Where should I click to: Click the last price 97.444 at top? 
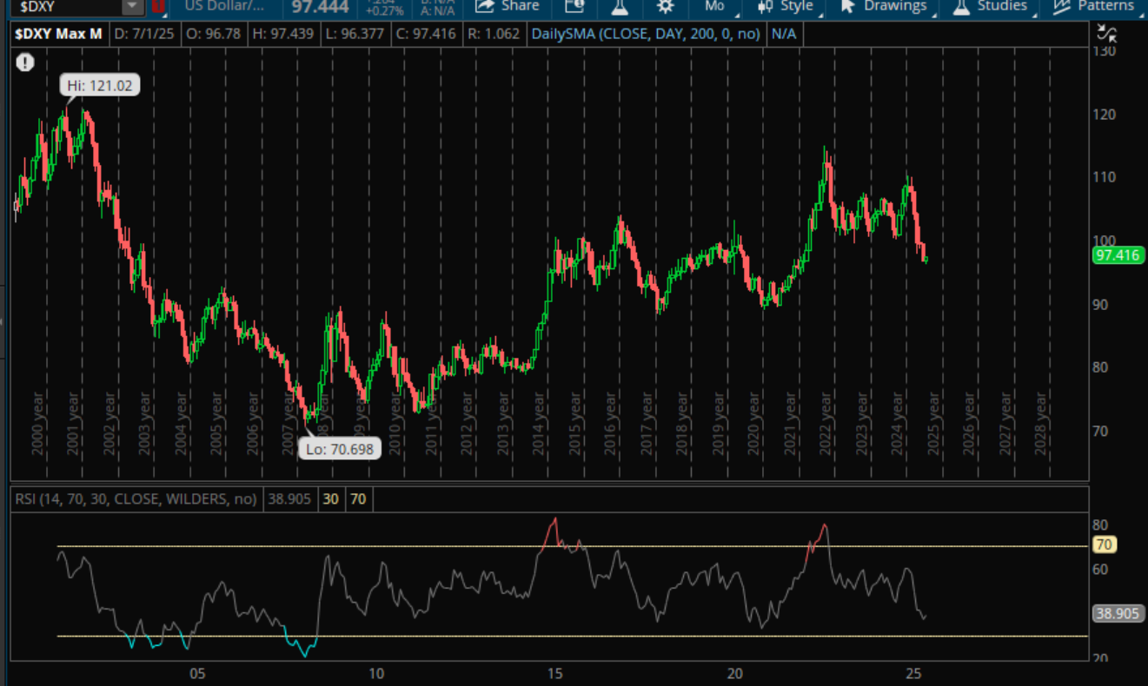321,7
